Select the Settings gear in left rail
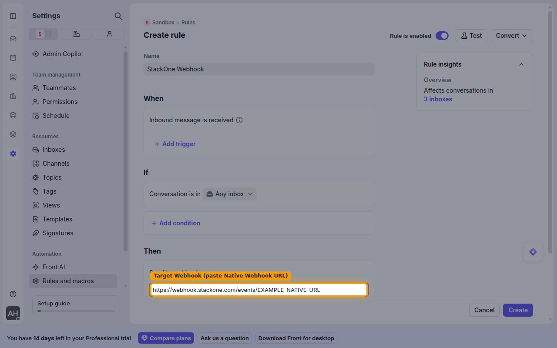 click(x=13, y=154)
